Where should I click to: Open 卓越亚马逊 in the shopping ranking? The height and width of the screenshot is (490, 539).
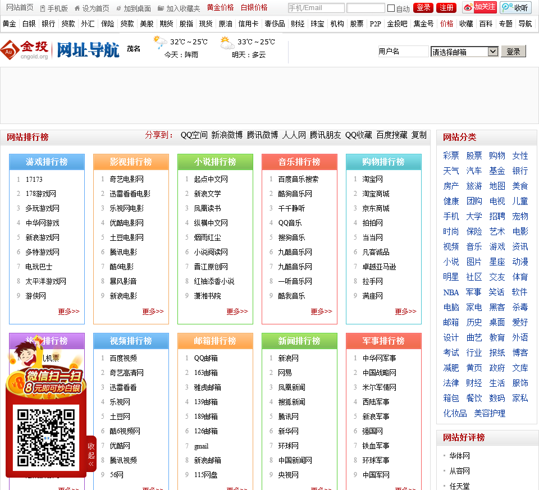click(x=380, y=267)
